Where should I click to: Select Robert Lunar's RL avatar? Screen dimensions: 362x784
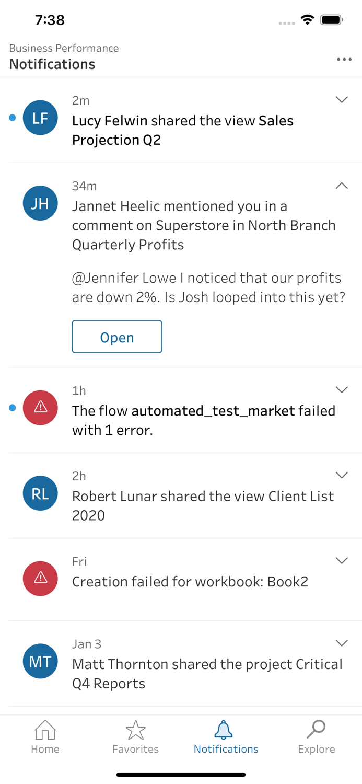(x=40, y=493)
